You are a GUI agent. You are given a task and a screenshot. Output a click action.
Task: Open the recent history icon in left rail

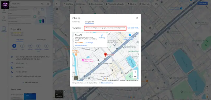coord(4,18)
